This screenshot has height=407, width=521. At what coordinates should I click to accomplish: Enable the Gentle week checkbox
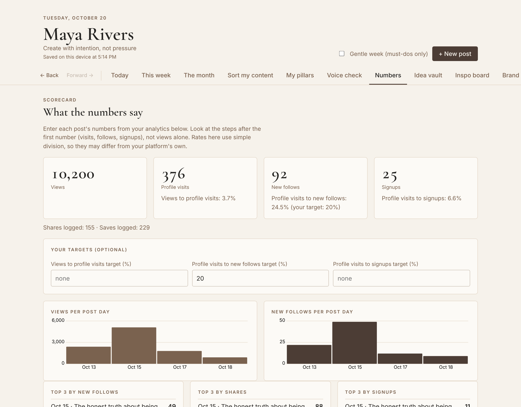[x=342, y=54]
